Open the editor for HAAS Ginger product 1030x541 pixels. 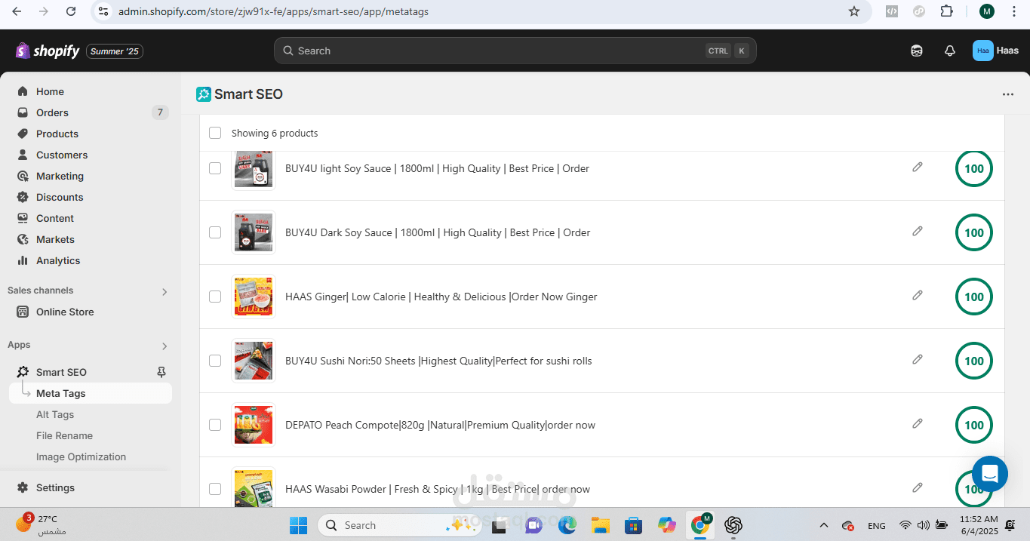(x=918, y=295)
